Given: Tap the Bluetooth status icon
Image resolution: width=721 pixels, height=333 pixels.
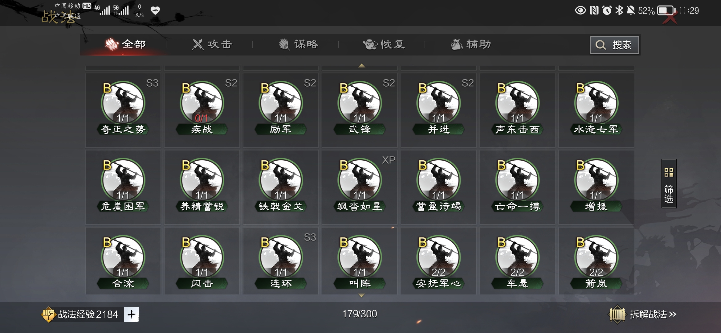Looking at the screenshot, I should [619, 10].
